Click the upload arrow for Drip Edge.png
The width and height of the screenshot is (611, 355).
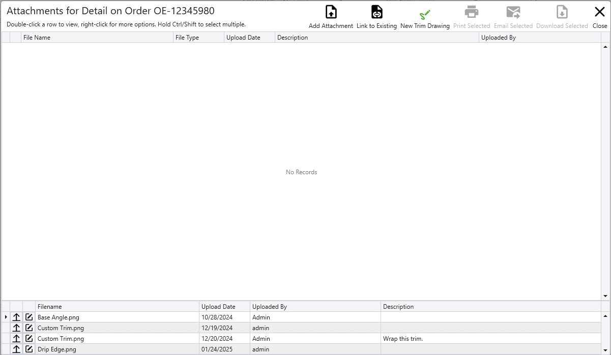coord(16,349)
